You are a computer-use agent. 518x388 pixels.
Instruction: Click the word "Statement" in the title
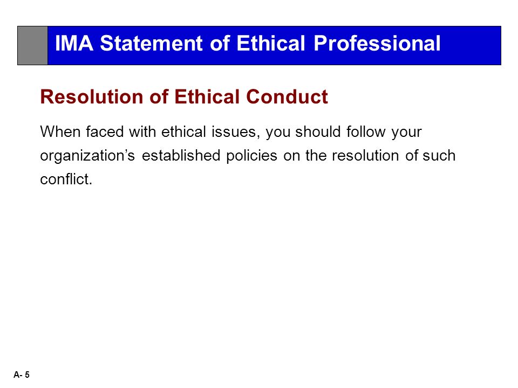(x=151, y=43)
